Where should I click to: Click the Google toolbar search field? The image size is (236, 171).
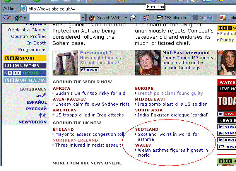click(x=55, y=18)
